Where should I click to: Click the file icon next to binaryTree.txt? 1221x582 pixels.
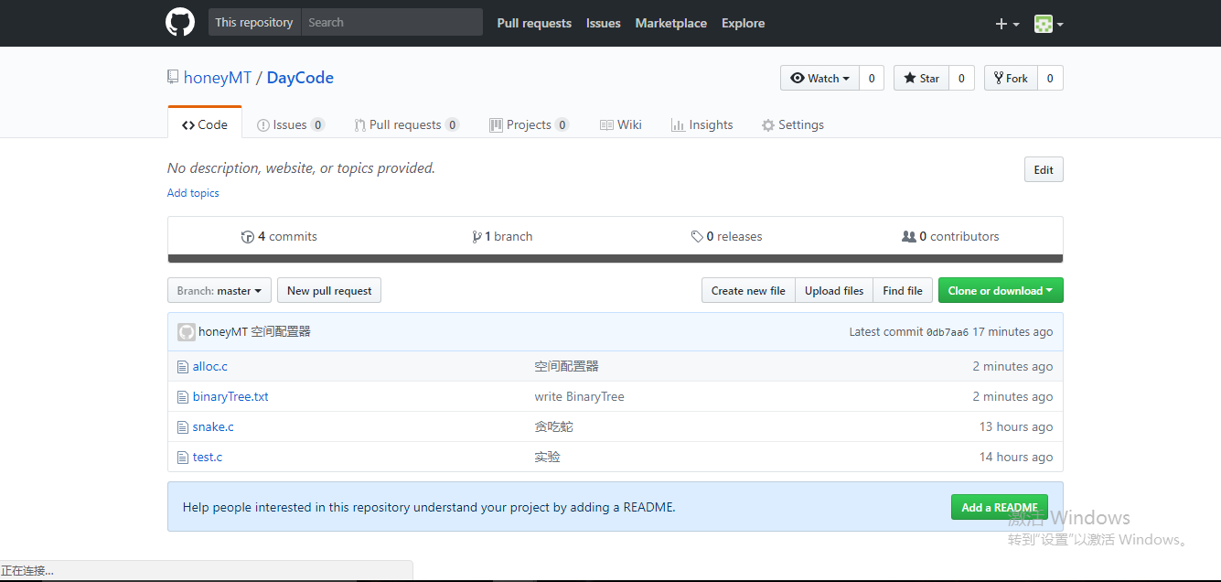183,397
